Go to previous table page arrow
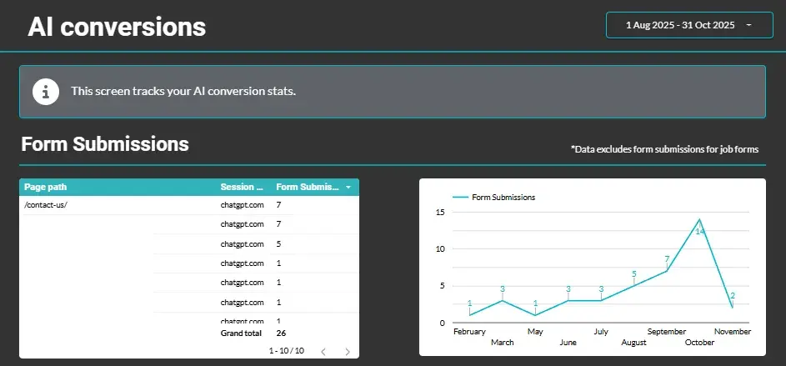Screen dimensions: 786x366 click(x=323, y=352)
